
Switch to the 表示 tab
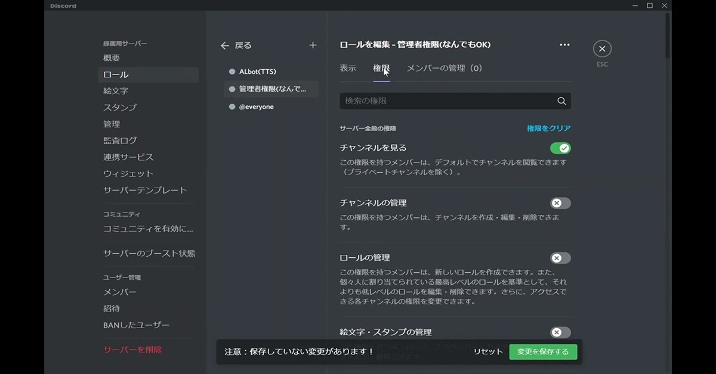click(x=348, y=68)
